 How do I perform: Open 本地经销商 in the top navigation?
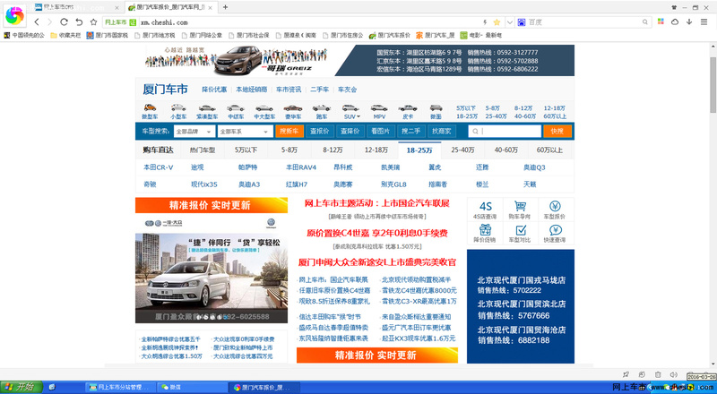252,90
